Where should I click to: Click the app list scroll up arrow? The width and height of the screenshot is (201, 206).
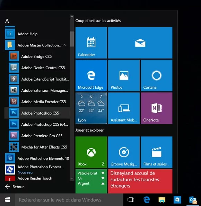tap(72, 17)
